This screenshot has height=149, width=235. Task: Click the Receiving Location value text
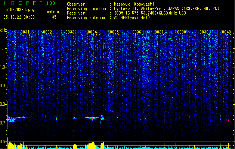click(167, 9)
